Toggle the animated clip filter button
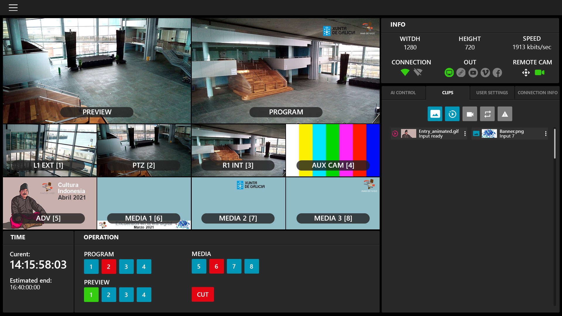This screenshot has width=562, height=316. coord(452,114)
